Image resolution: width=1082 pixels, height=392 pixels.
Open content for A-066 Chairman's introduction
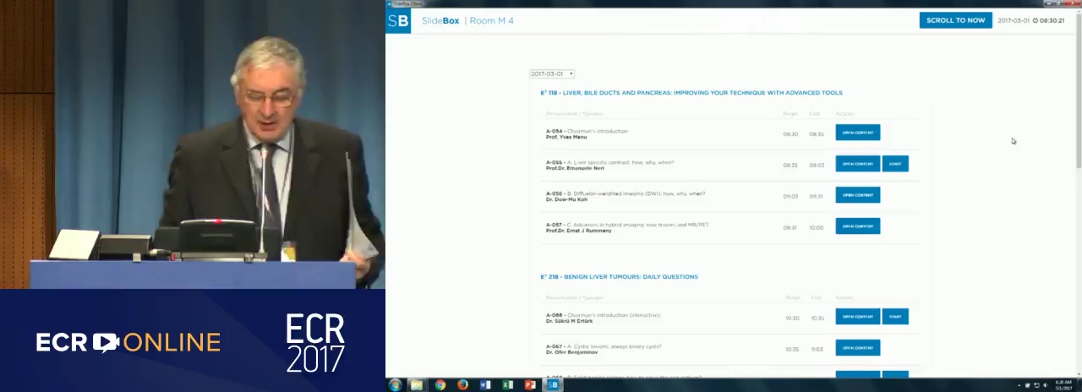858,317
